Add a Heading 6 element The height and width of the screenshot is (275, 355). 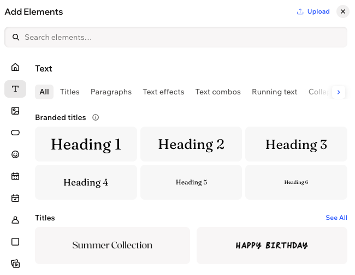click(x=296, y=182)
